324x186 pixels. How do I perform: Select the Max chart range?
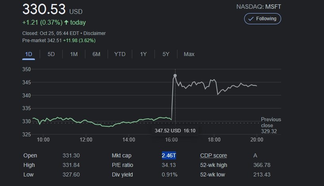(189, 54)
